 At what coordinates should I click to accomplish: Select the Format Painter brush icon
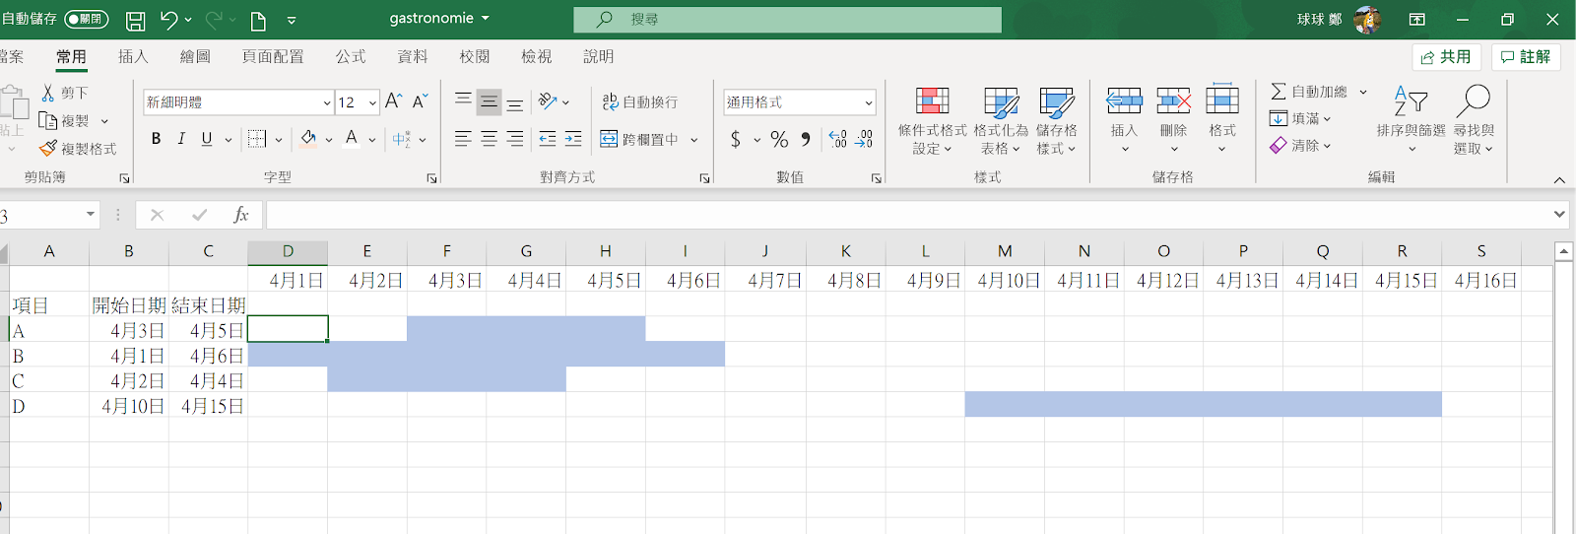tap(48, 149)
